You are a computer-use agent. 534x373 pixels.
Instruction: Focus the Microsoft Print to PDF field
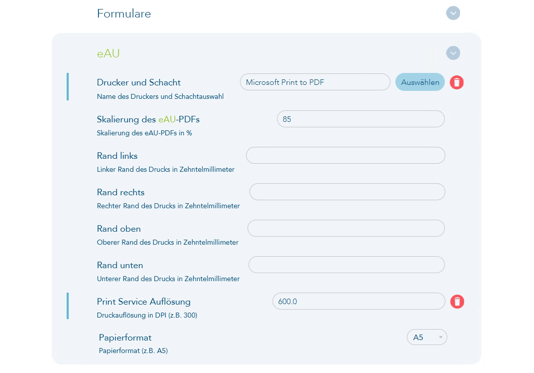315,82
